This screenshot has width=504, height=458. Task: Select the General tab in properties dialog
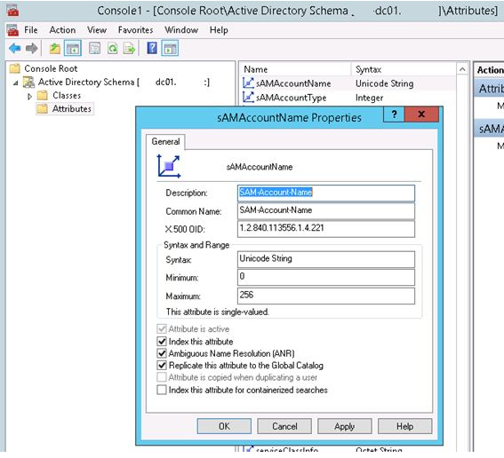pyautogui.click(x=165, y=141)
